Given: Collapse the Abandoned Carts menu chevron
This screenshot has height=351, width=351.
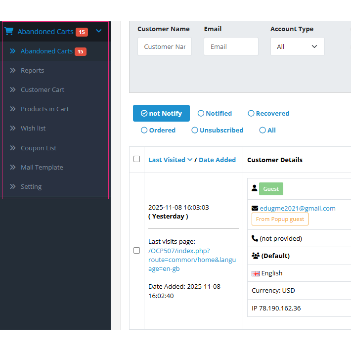Looking at the screenshot, I should (x=99, y=31).
